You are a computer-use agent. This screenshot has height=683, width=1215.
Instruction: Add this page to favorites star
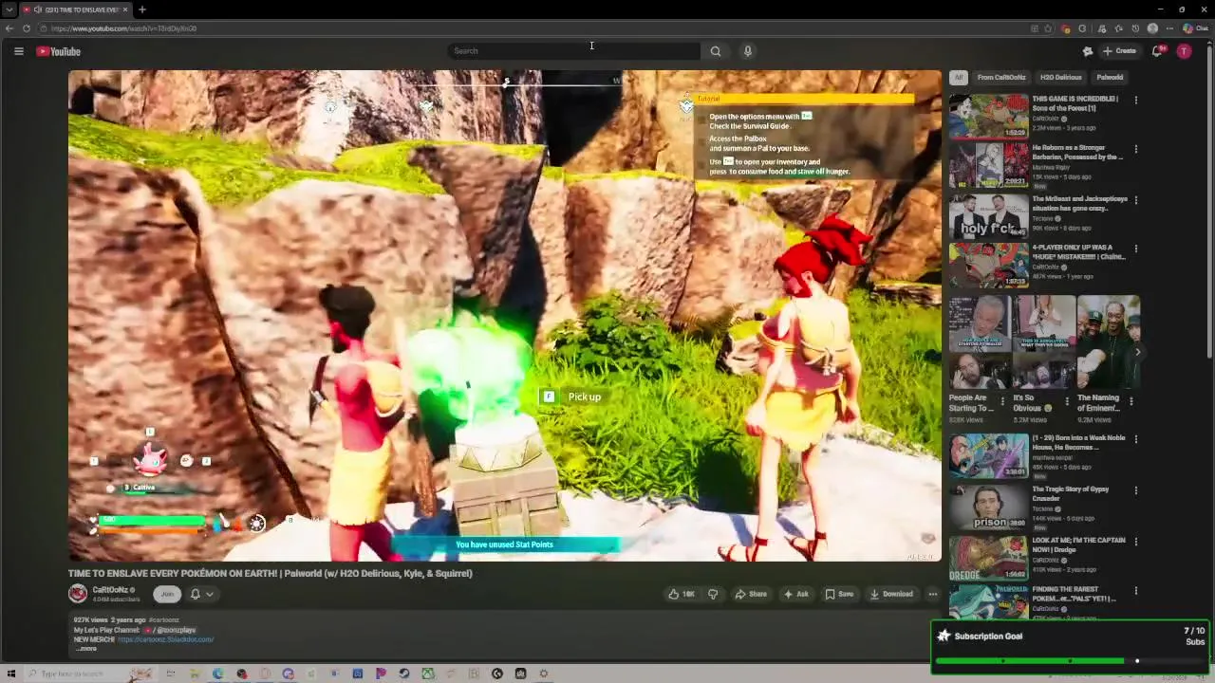[1048, 28]
